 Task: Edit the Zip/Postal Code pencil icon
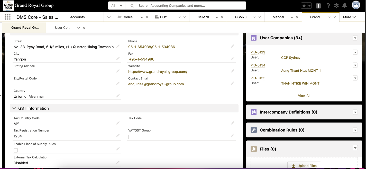click(118, 83)
